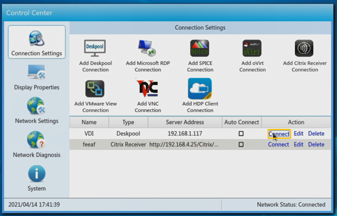Edit the feeaf connection
This screenshot has height=216, width=337.
coord(299,145)
